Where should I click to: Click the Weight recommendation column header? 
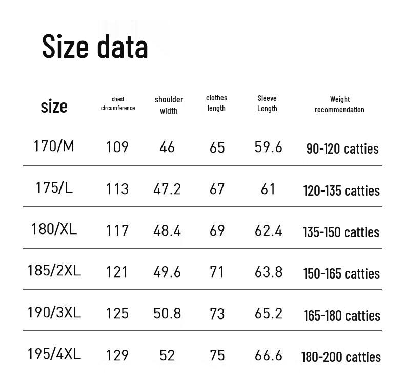pos(339,104)
